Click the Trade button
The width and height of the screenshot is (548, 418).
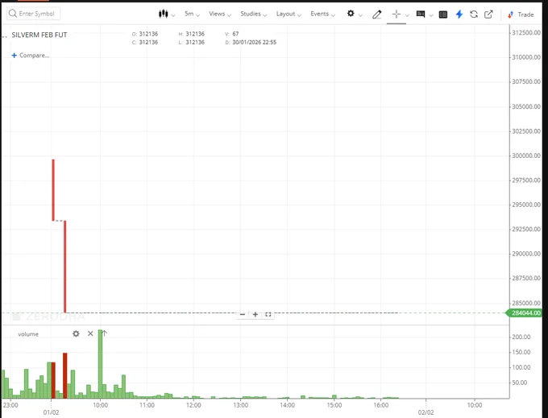click(521, 14)
